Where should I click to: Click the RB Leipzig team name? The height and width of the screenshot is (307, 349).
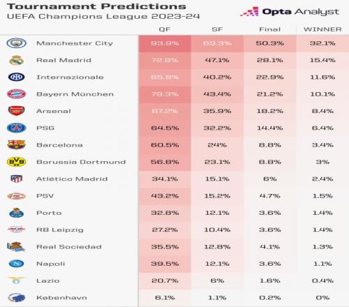pos(60,230)
